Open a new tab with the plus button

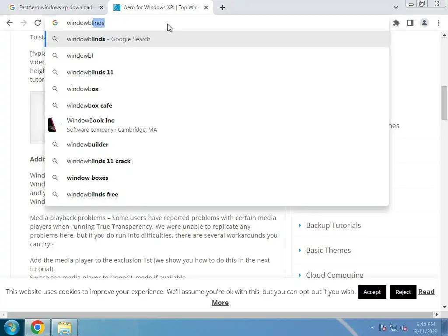click(x=223, y=8)
